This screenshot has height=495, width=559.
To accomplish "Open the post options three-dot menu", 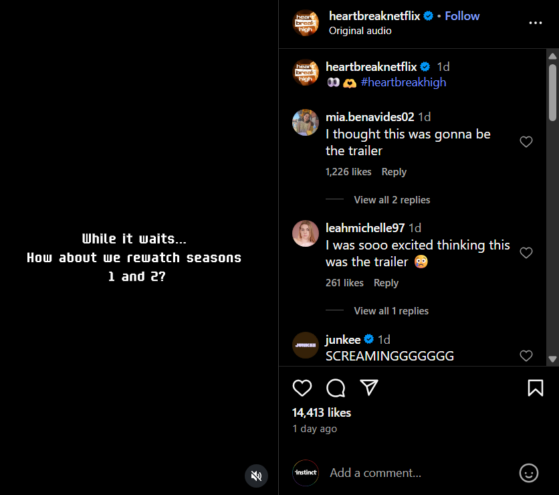I will (536, 23).
